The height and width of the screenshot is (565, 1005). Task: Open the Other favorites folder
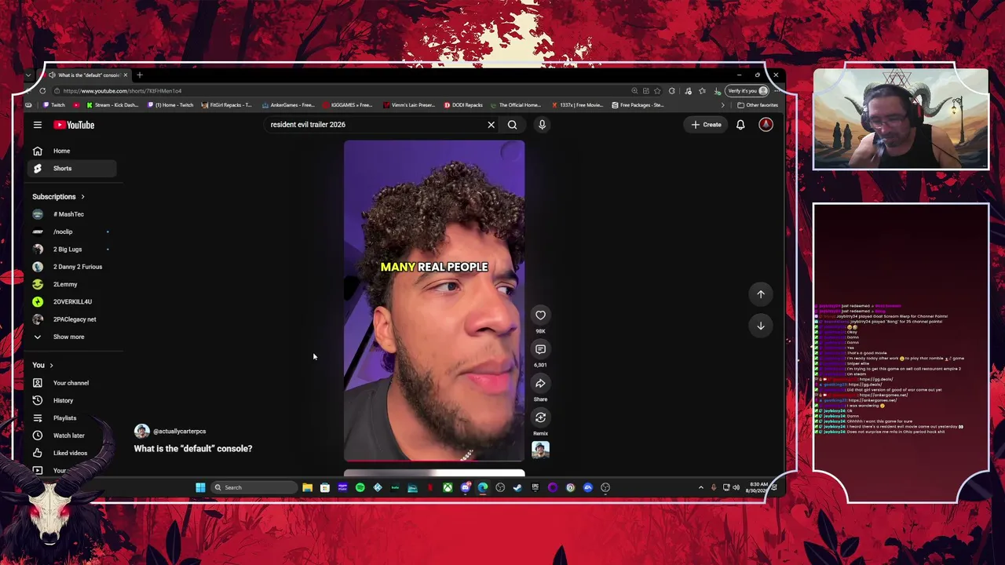pyautogui.click(x=758, y=105)
